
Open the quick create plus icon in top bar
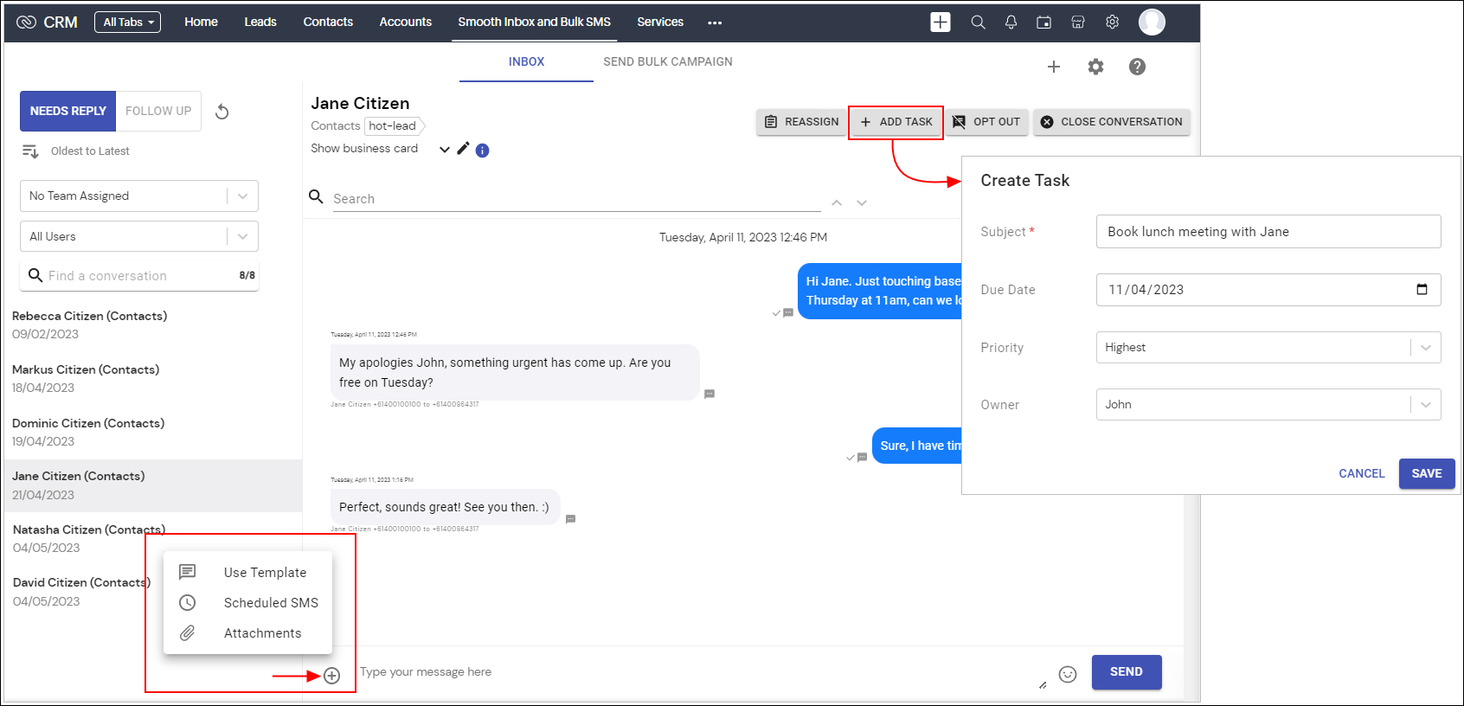click(x=941, y=22)
